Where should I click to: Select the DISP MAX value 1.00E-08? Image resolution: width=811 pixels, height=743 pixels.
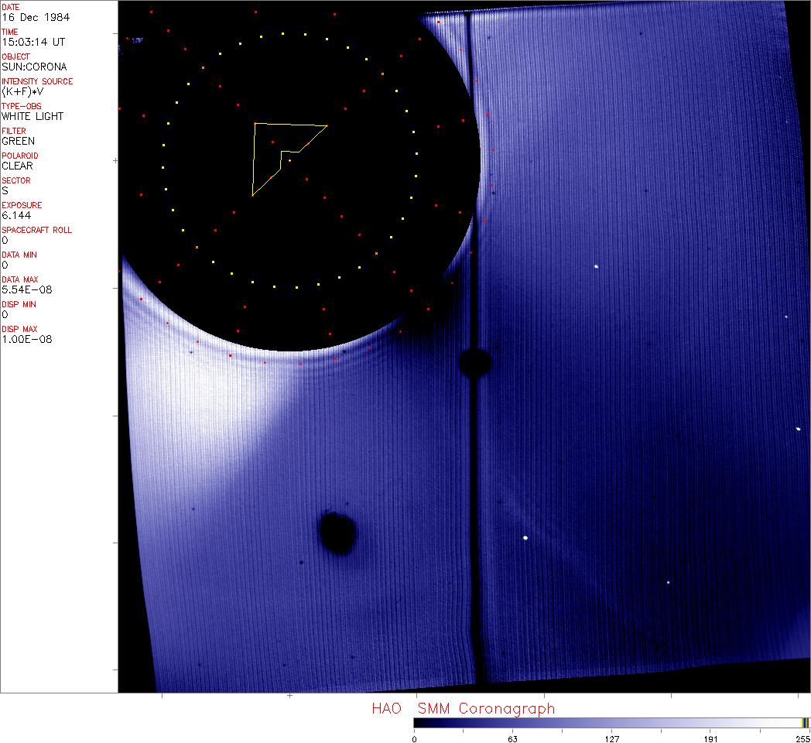pyautogui.click(x=24, y=339)
